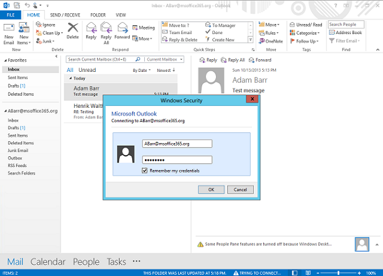Show Unread messages only

pyautogui.click(x=87, y=70)
